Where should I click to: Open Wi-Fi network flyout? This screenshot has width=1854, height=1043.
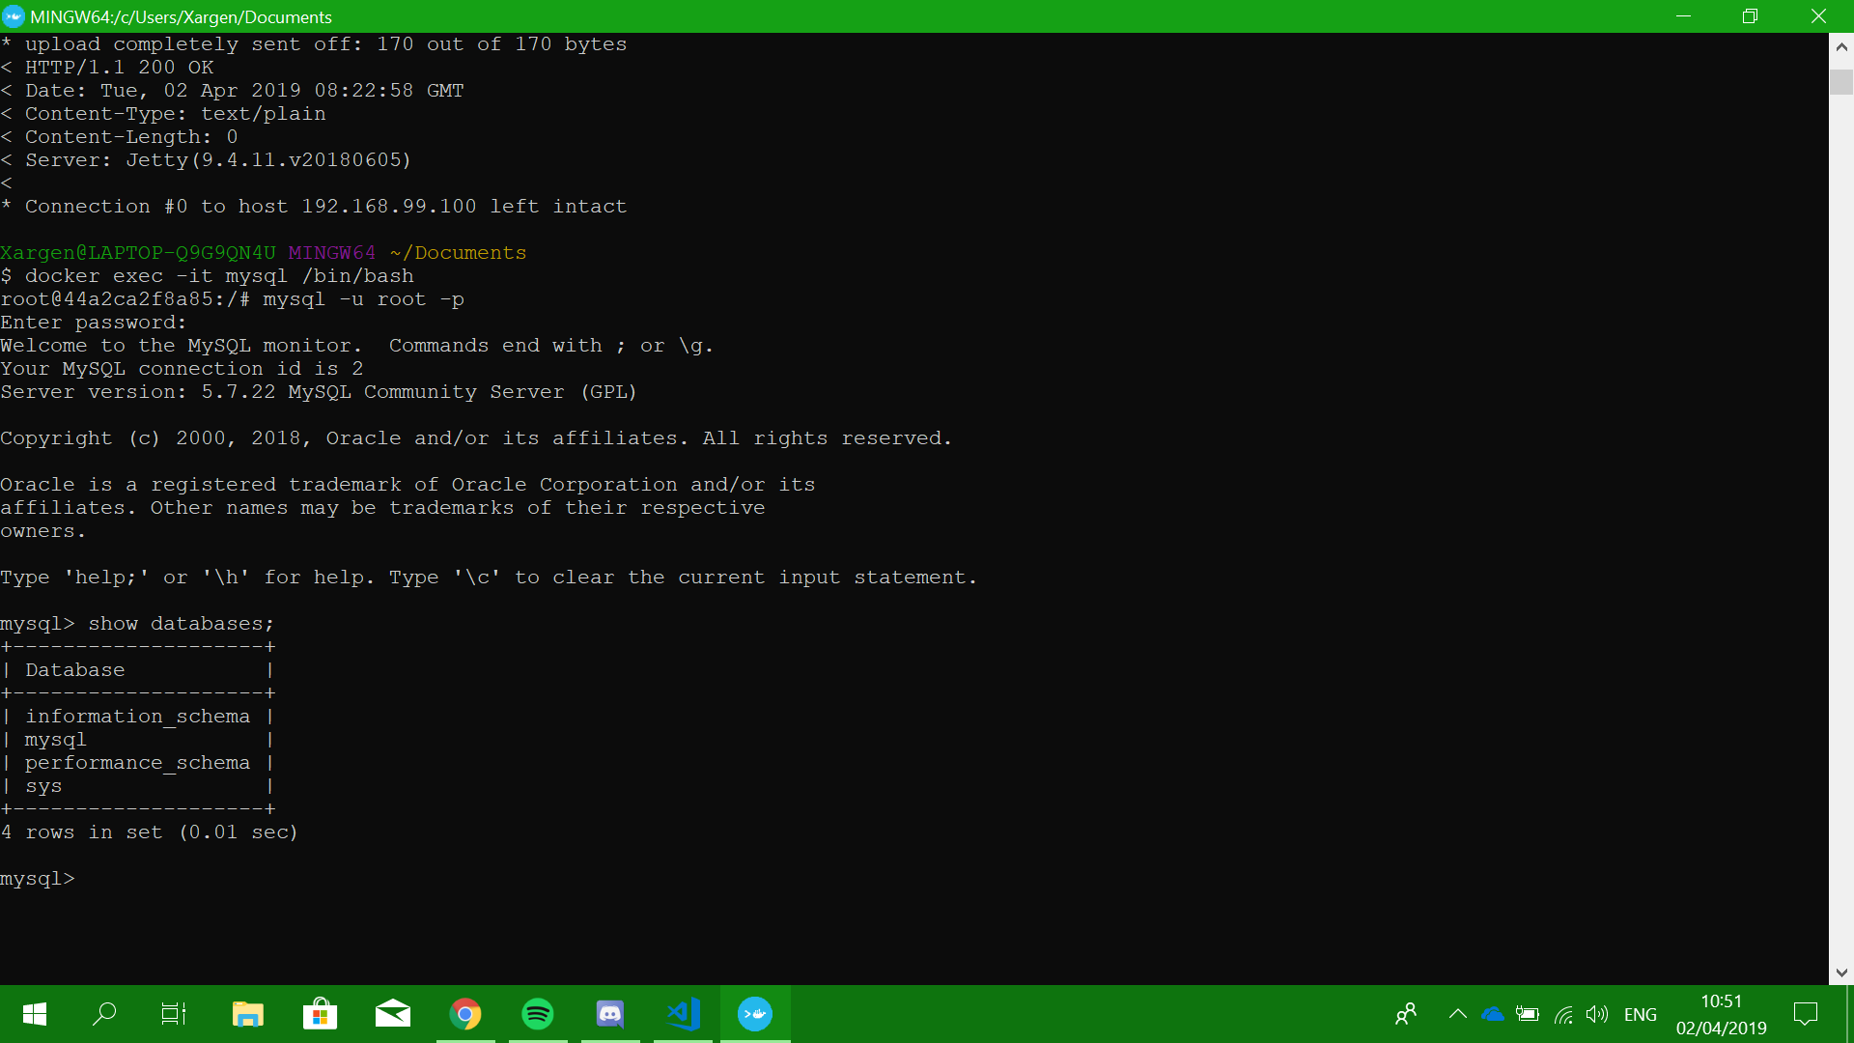click(x=1563, y=1014)
